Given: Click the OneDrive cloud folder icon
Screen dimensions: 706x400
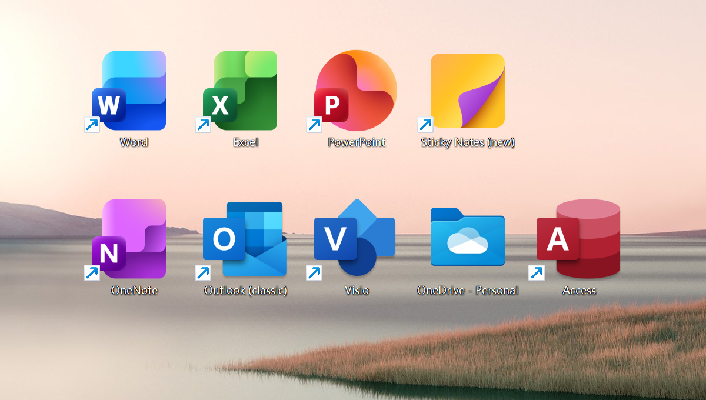Looking at the screenshot, I should [467, 236].
